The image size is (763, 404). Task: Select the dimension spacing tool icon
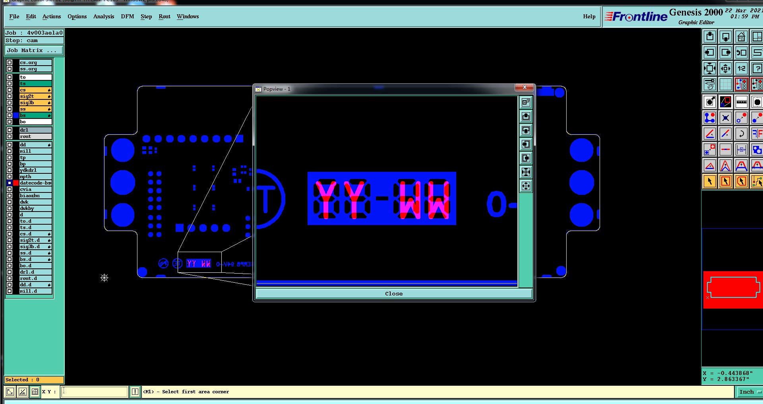point(742,150)
